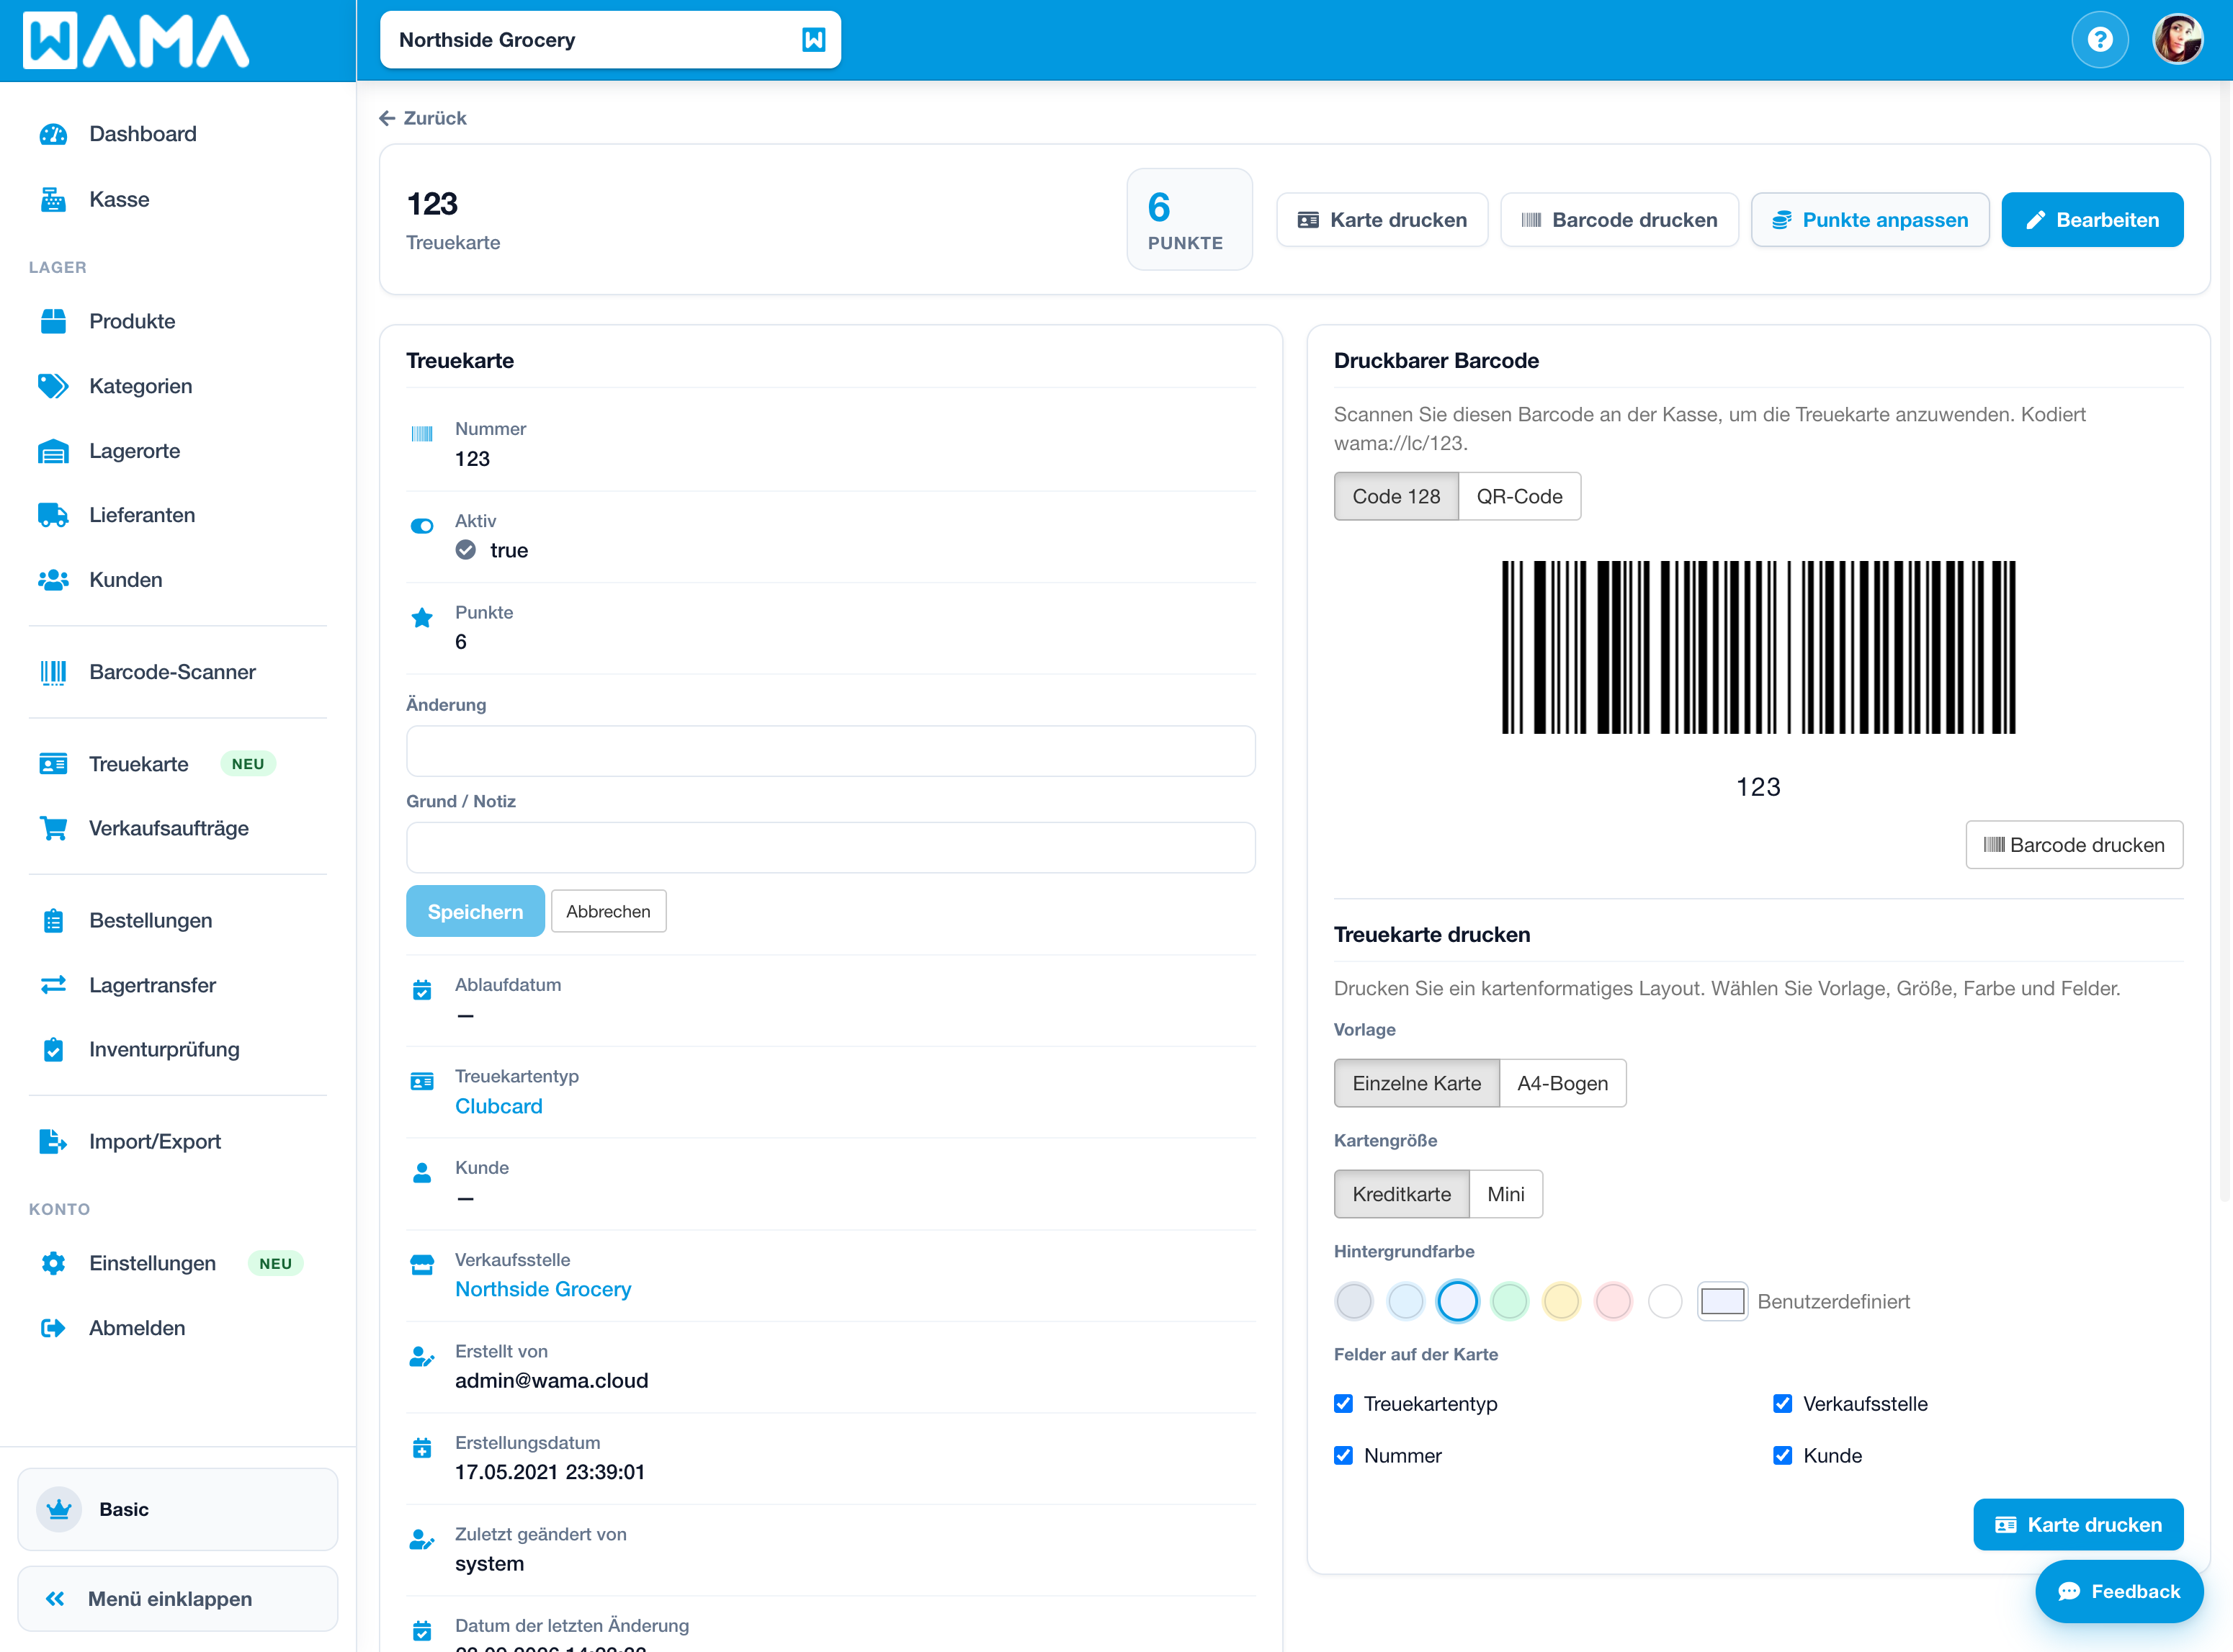Click the Lagerorte warehouse icon
The width and height of the screenshot is (2233, 1652).
coord(53,451)
